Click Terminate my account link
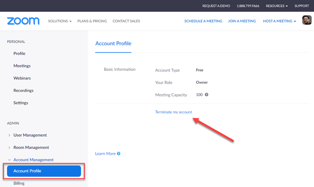The image size is (314, 187). pos(174,112)
